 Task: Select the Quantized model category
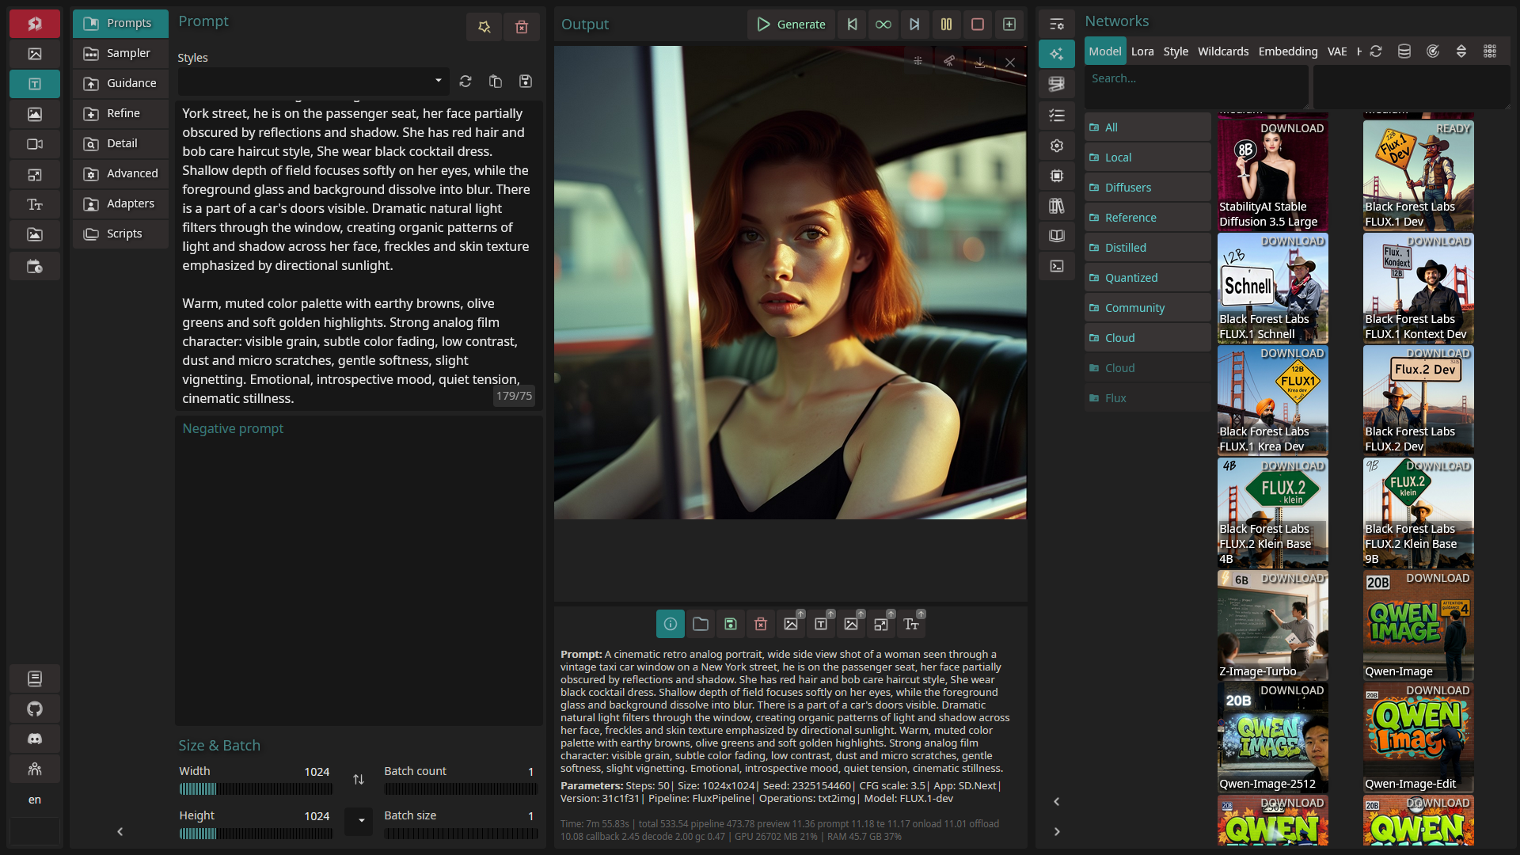(x=1130, y=277)
